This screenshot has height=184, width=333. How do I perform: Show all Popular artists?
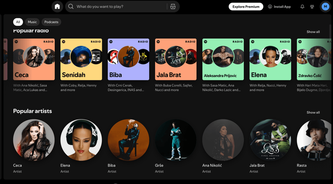313,112
